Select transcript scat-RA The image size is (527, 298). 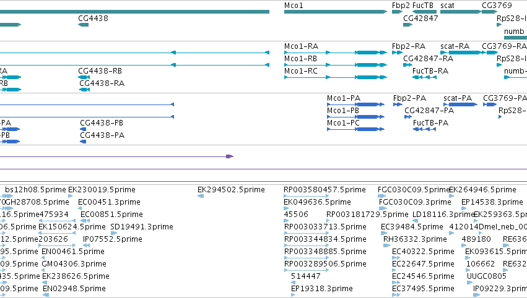pyautogui.click(x=461, y=53)
